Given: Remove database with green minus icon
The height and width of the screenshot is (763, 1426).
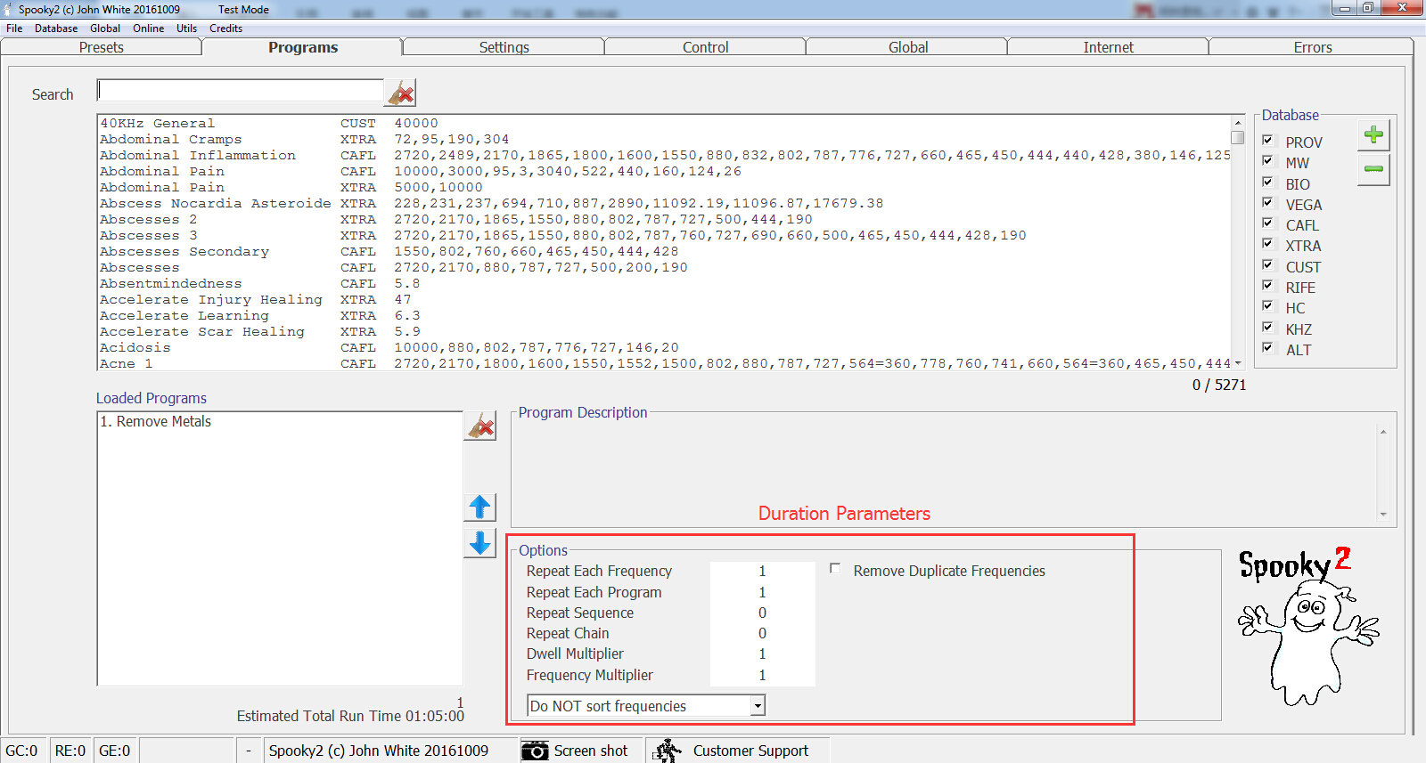Looking at the screenshot, I should click(x=1373, y=169).
